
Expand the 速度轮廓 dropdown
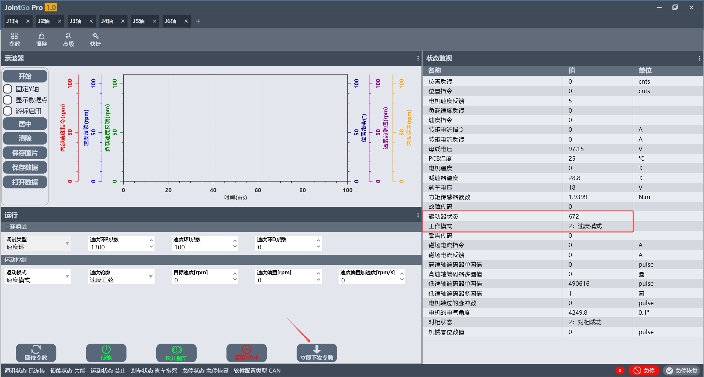click(150, 277)
